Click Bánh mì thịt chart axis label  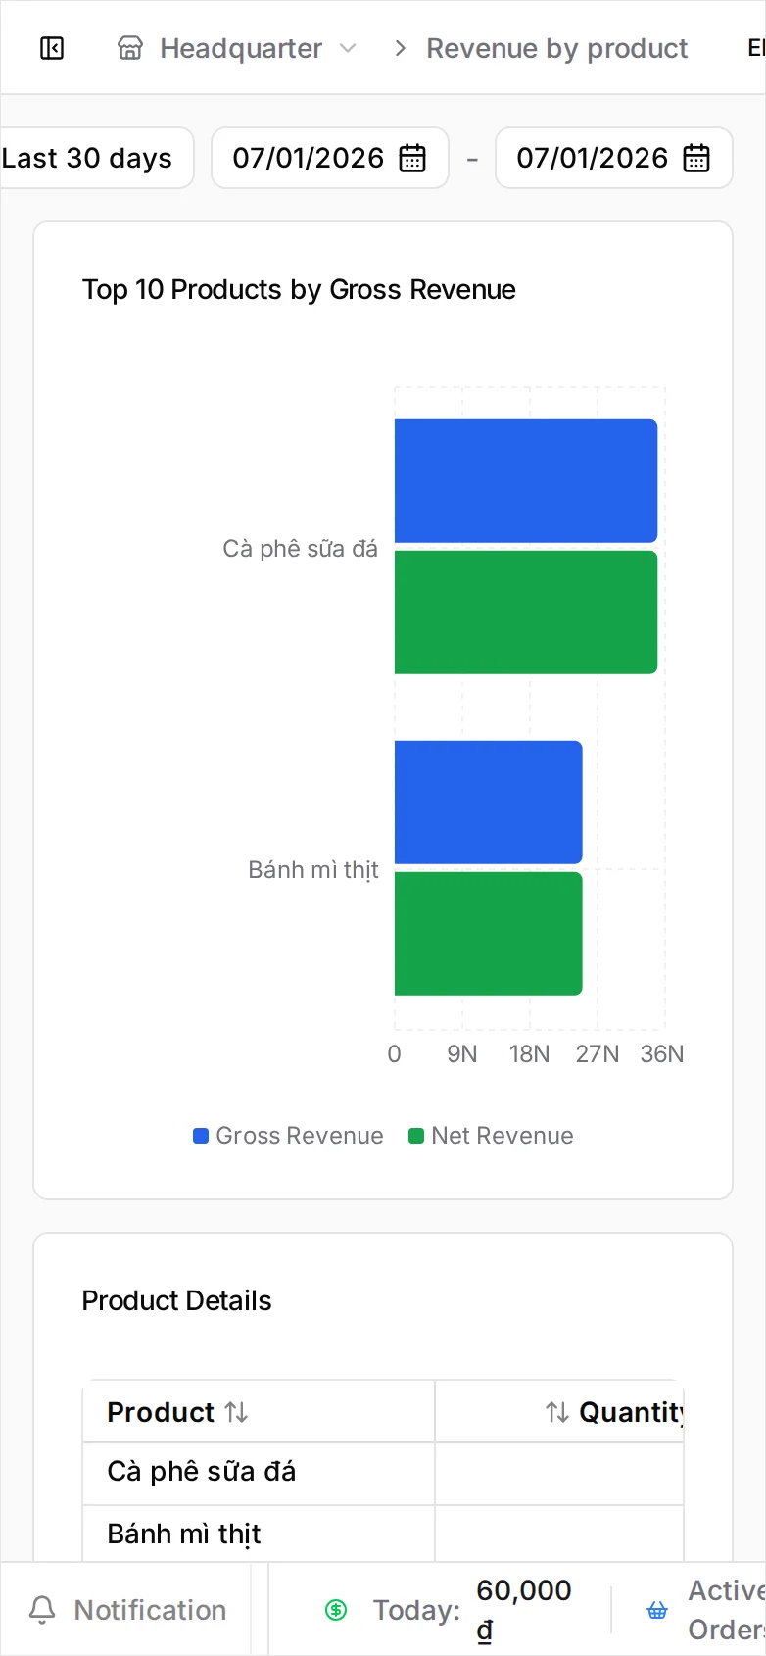(313, 870)
